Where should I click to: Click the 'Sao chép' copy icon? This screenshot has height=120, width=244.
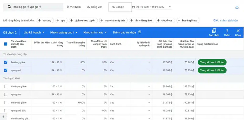point(214,32)
